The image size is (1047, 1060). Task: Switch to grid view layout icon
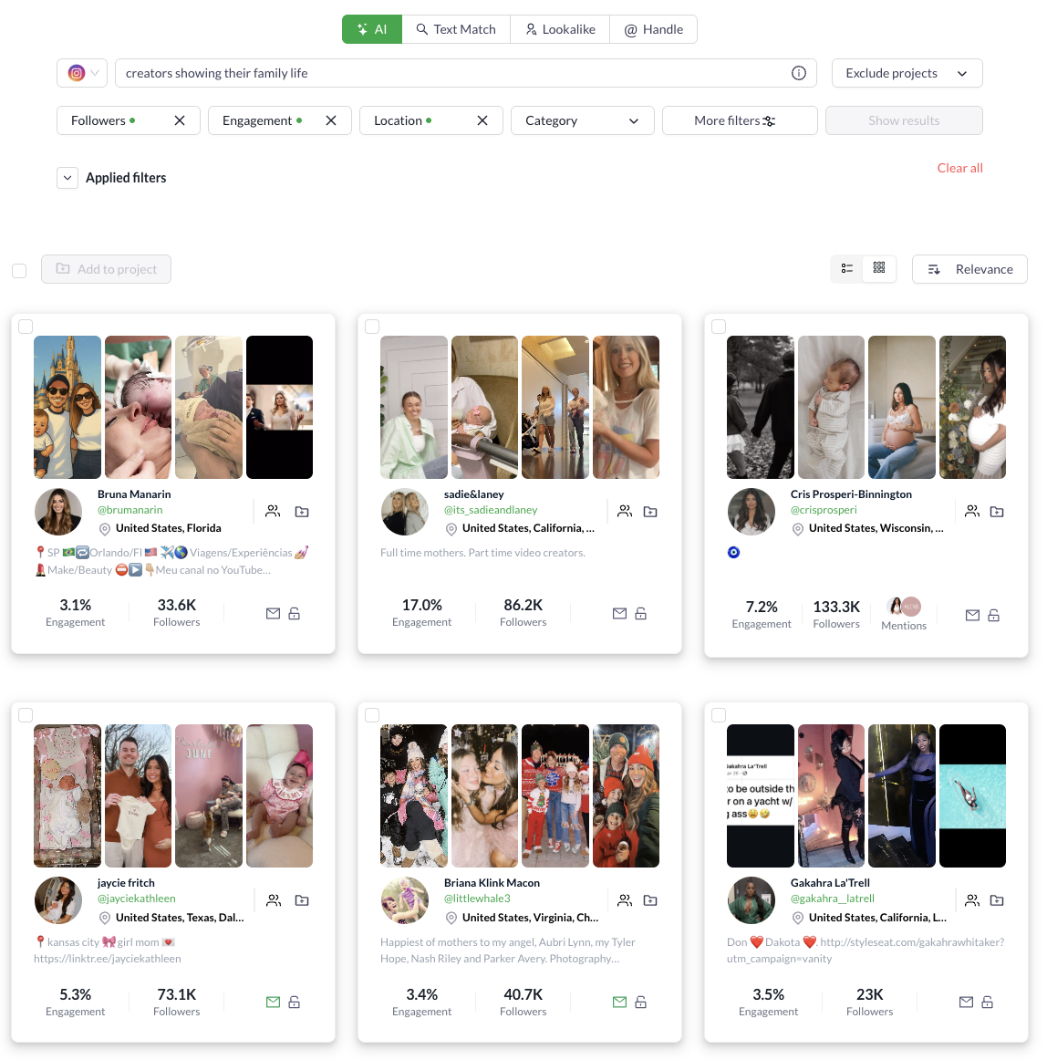[878, 268]
